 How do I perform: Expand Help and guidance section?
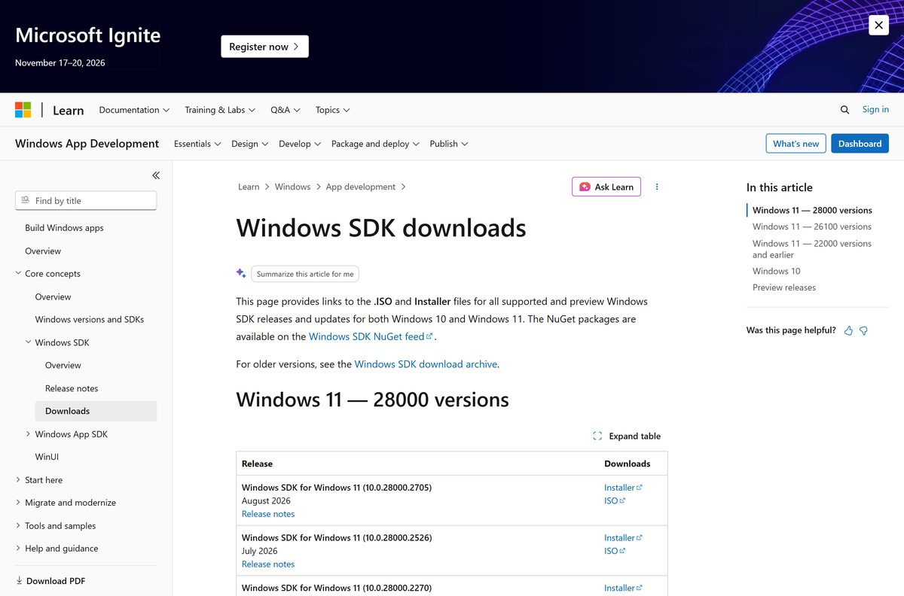(x=62, y=549)
